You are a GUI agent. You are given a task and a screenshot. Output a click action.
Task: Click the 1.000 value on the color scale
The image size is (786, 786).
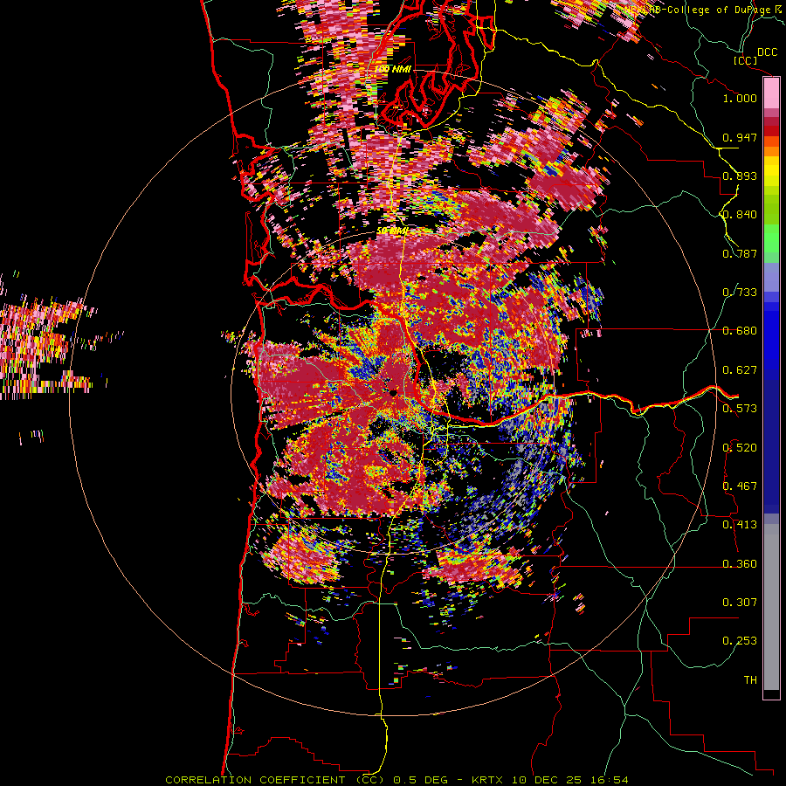click(740, 98)
